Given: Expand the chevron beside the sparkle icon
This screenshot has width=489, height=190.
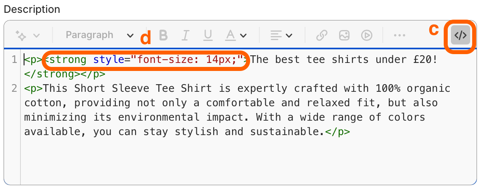Looking at the screenshot, I should point(36,36).
